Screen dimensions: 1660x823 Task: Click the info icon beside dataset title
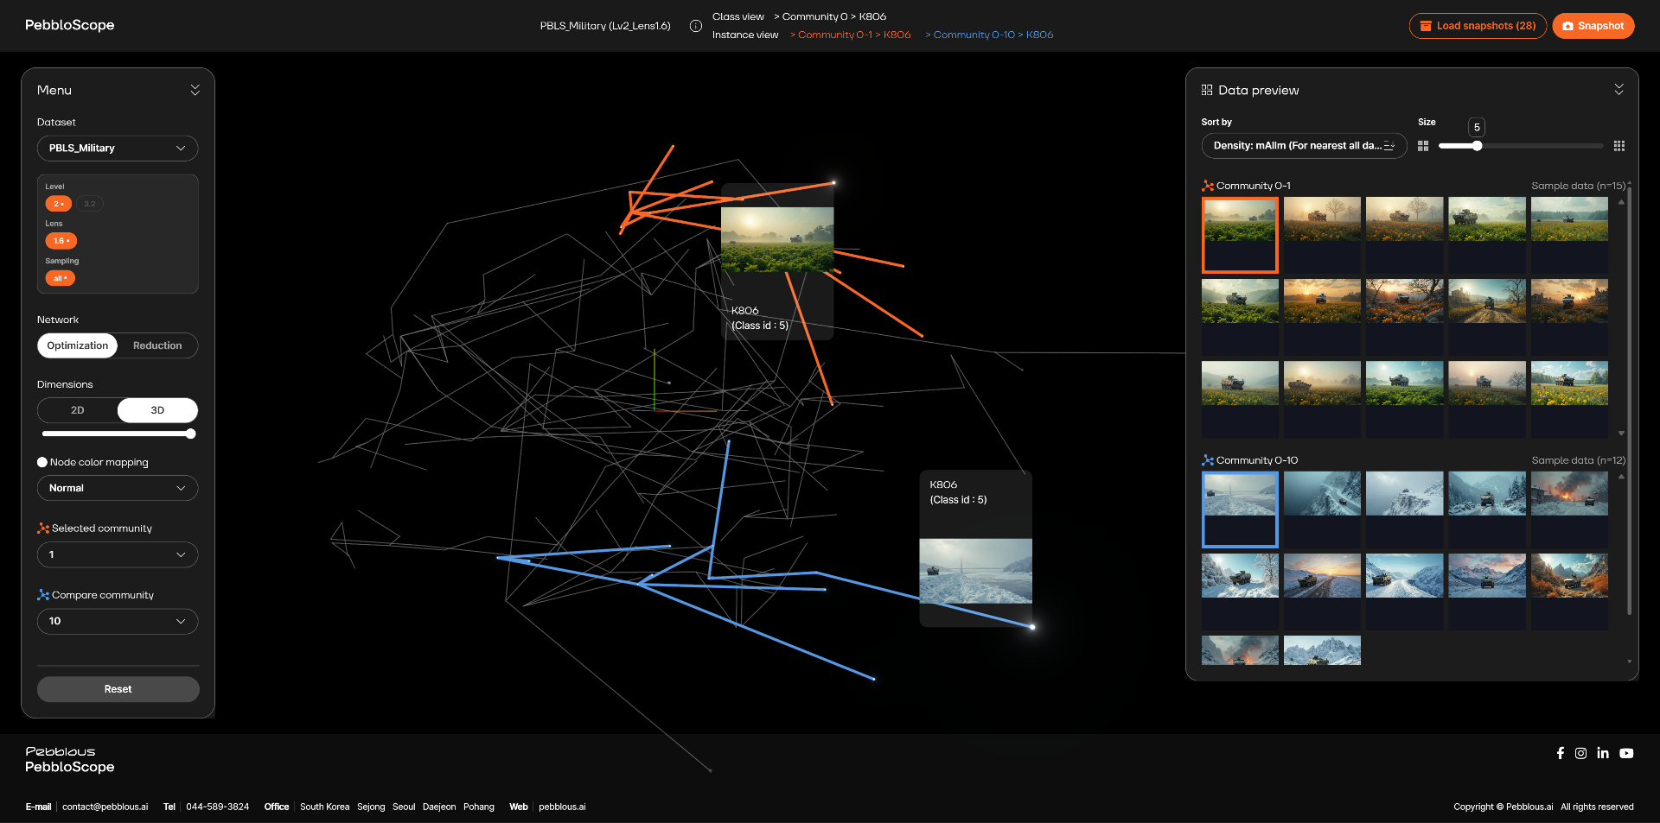tap(695, 26)
